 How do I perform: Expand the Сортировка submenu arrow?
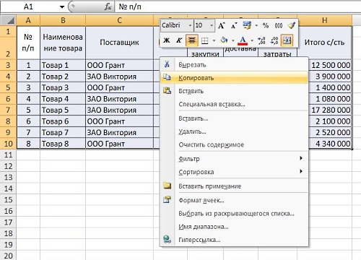(x=301, y=171)
